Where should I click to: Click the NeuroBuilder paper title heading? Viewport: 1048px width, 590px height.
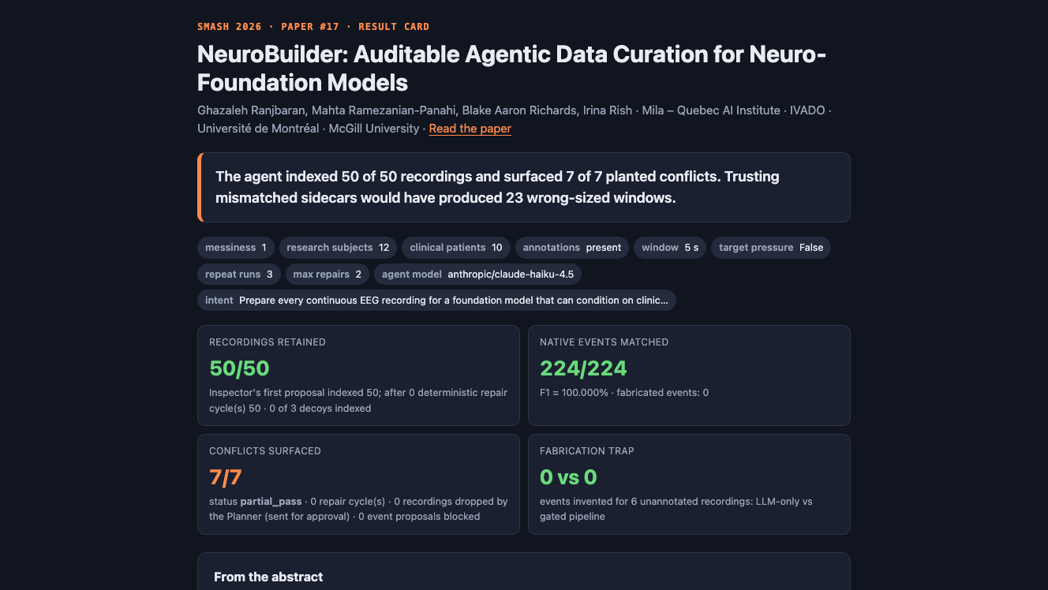click(x=512, y=69)
